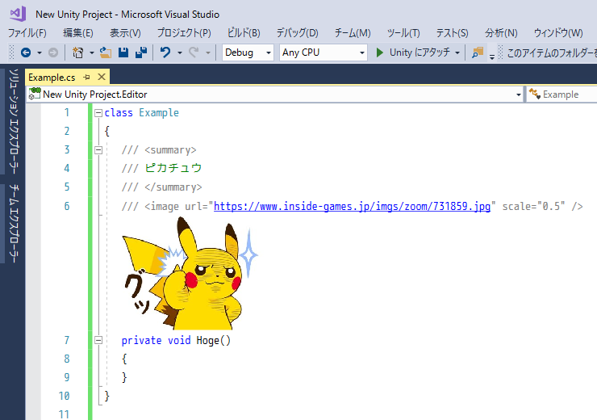Open the ファイル(F) menu

tap(27, 33)
